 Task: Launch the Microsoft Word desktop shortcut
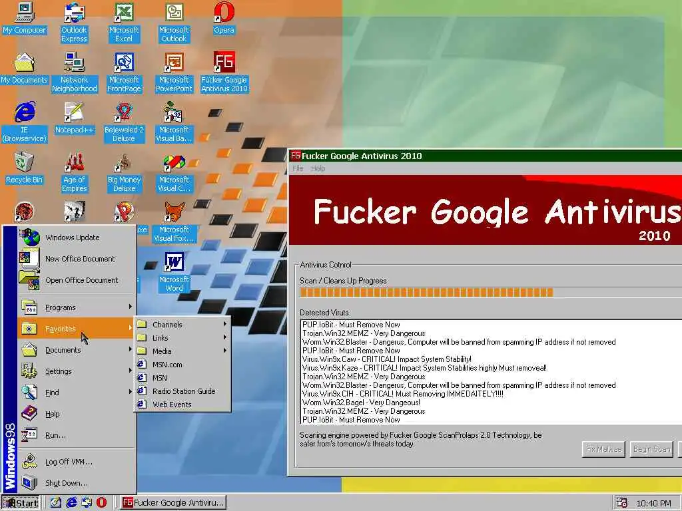click(x=174, y=272)
